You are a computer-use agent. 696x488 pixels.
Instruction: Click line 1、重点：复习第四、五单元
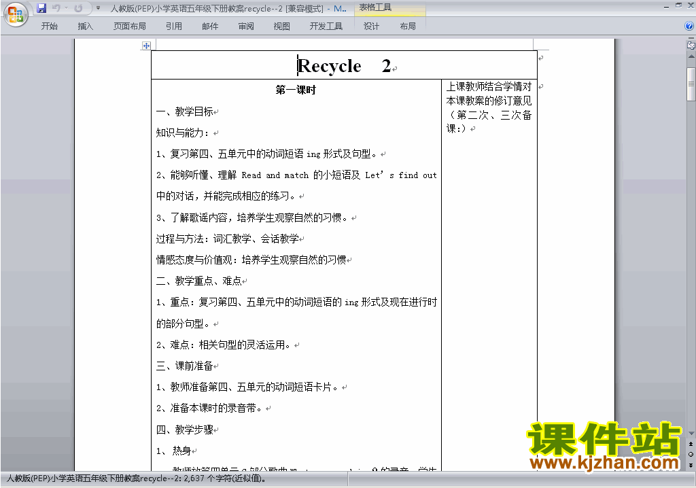click(296, 302)
